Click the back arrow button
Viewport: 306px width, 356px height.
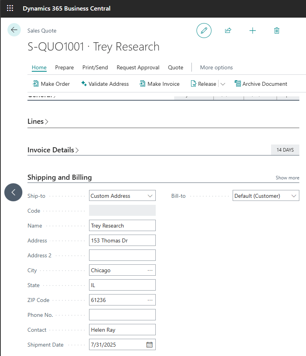pos(14,30)
